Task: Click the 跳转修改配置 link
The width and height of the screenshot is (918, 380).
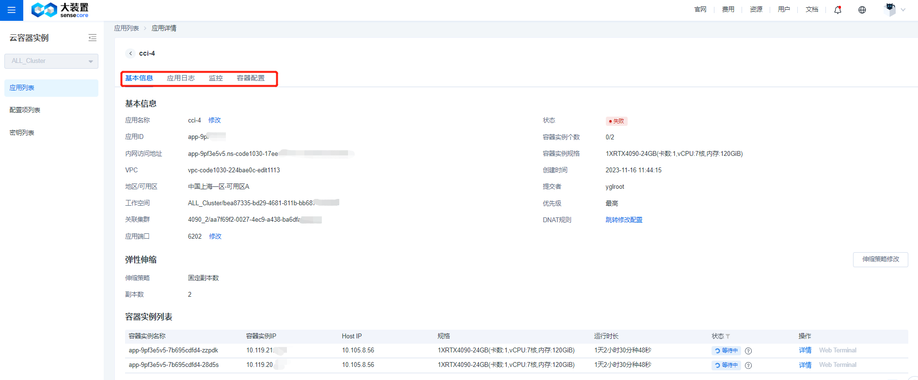Action: pos(624,220)
